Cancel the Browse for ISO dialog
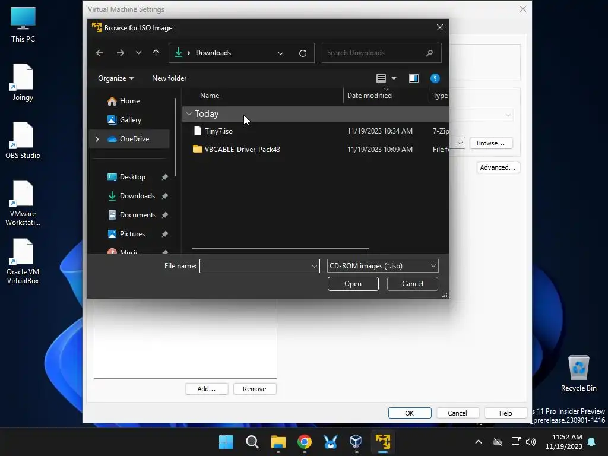Viewport: 608px width, 456px height. click(x=413, y=284)
